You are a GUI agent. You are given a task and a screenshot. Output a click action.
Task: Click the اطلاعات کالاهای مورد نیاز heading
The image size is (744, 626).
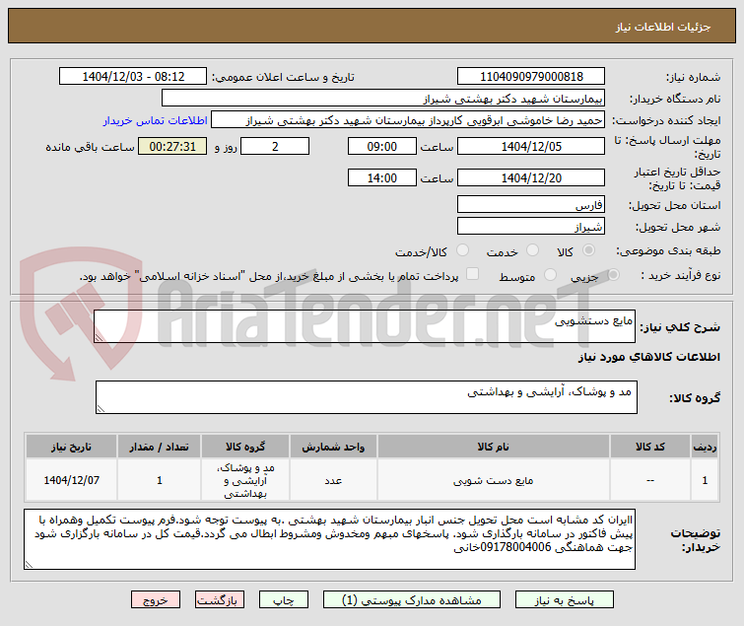[x=648, y=357]
